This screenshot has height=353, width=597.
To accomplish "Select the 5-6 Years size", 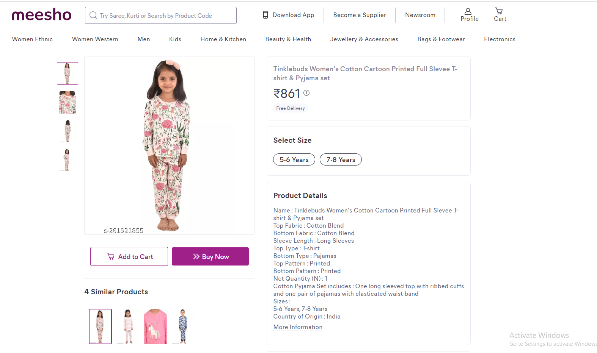I will coord(294,160).
